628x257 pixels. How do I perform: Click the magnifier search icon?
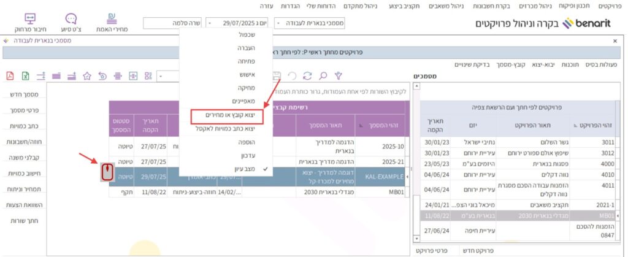[x=322, y=75]
